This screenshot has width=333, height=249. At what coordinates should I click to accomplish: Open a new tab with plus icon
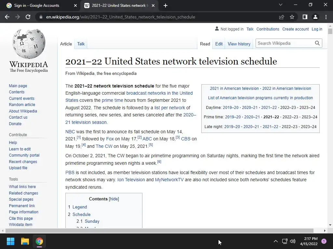click(x=166, y=6)
